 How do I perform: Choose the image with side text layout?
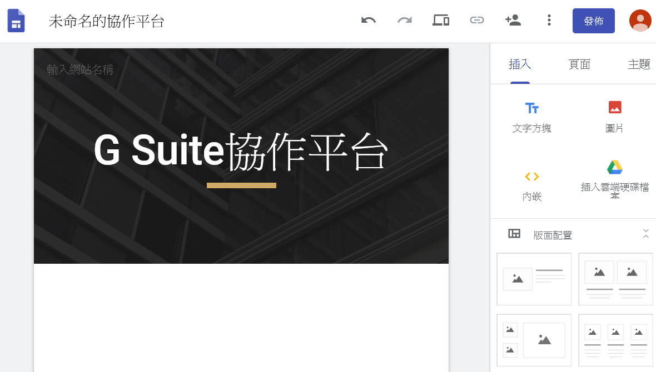[x=534, y=279]
